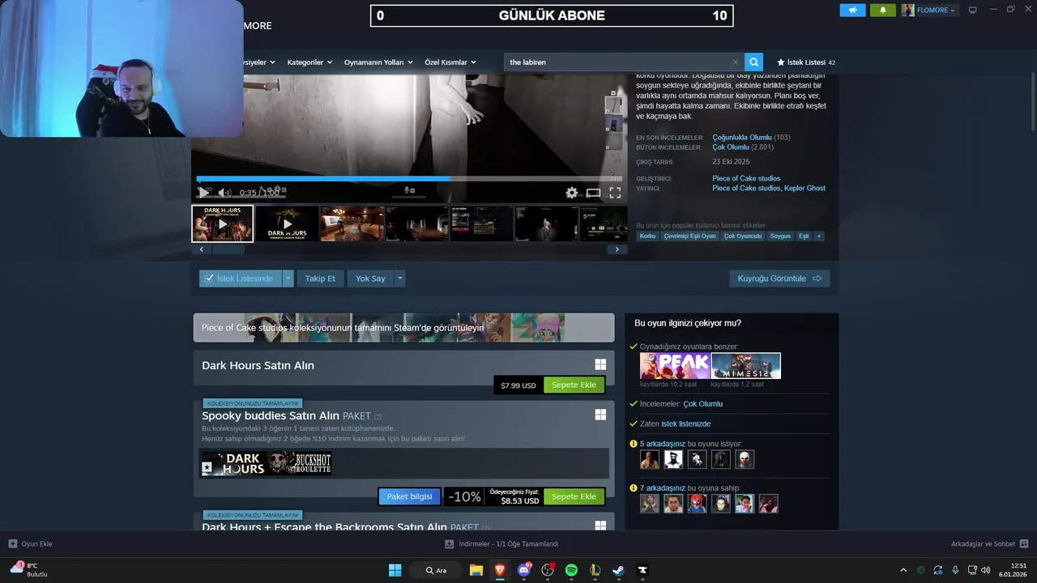
Task: Toggle trailer theater mode
Action: tap(594, 193)
